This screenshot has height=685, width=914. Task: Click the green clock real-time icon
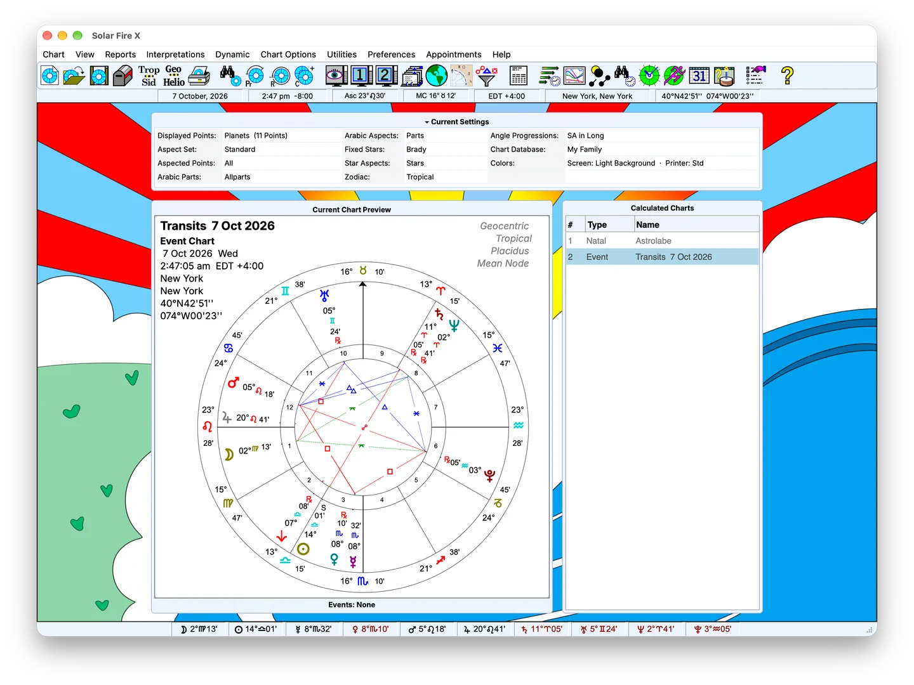(649, 76)
